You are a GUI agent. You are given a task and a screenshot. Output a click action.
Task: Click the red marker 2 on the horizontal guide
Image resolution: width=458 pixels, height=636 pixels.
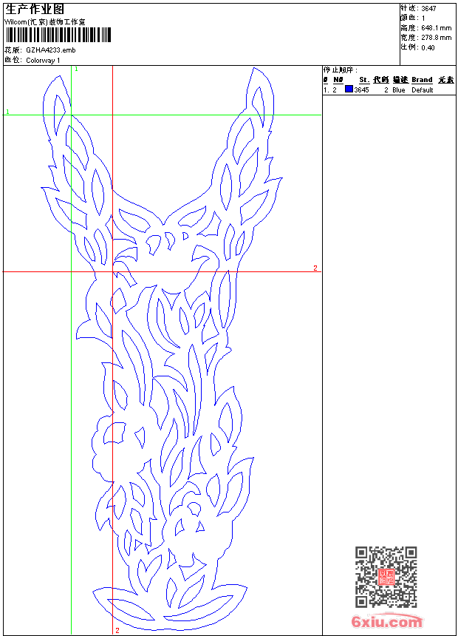tap(315, 268)
